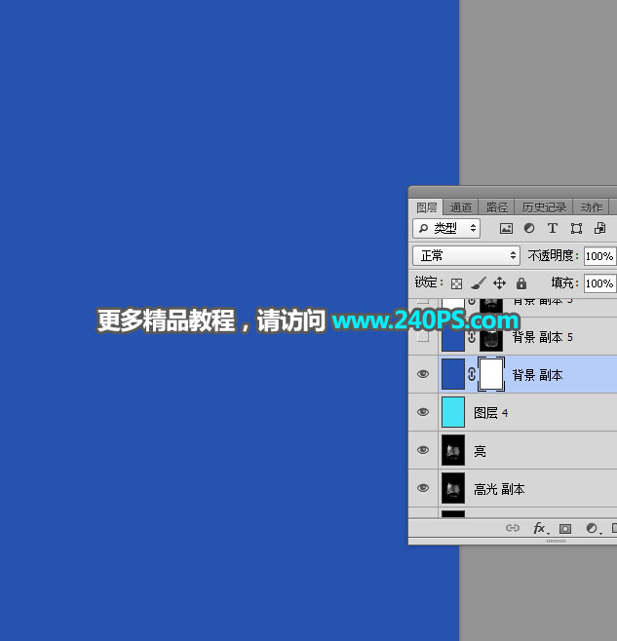The width and height of the screenshot is (617, 641).
Task: Open the fx layer style menu
Action: [x=540, y=528]
